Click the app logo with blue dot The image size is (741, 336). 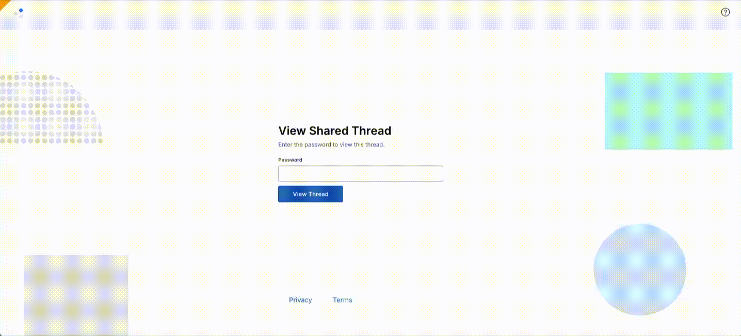(20, 12)
